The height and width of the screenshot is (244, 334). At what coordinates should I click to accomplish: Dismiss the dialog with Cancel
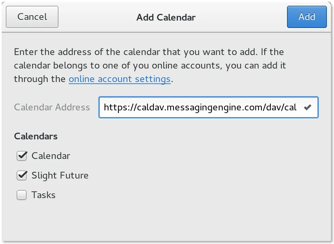(32, 17)
